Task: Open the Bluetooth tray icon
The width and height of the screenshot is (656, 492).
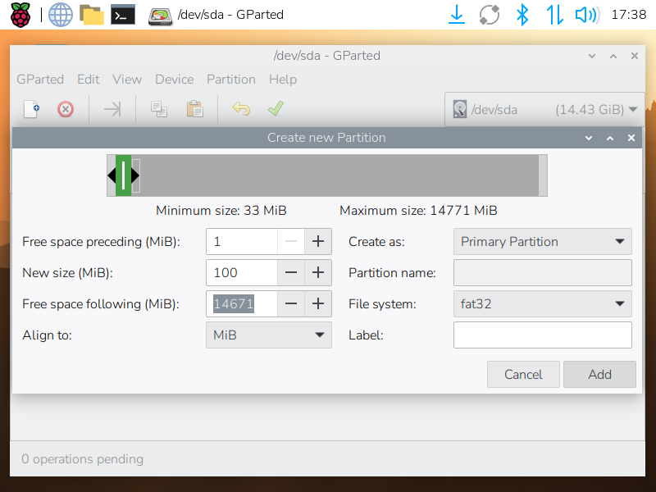Action: click(x=522, y=14)
